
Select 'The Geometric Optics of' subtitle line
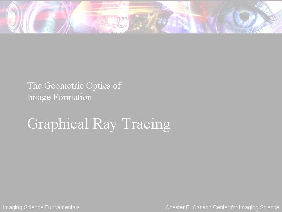(74, 86)
